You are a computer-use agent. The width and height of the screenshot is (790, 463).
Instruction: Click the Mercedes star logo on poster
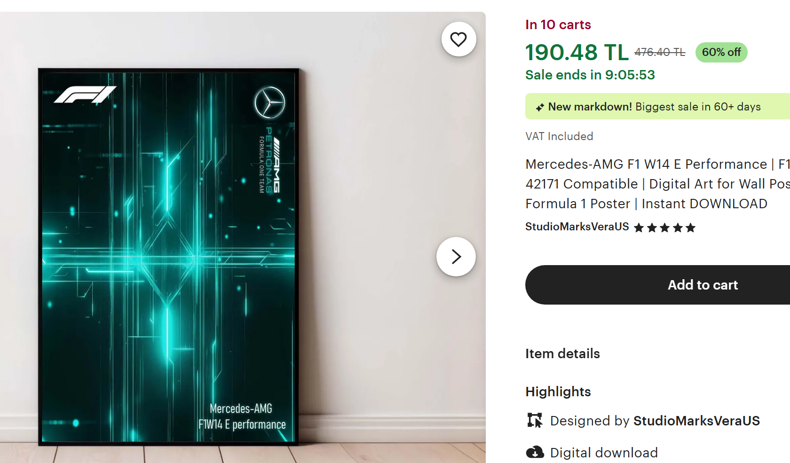click(x=269, y=102)
